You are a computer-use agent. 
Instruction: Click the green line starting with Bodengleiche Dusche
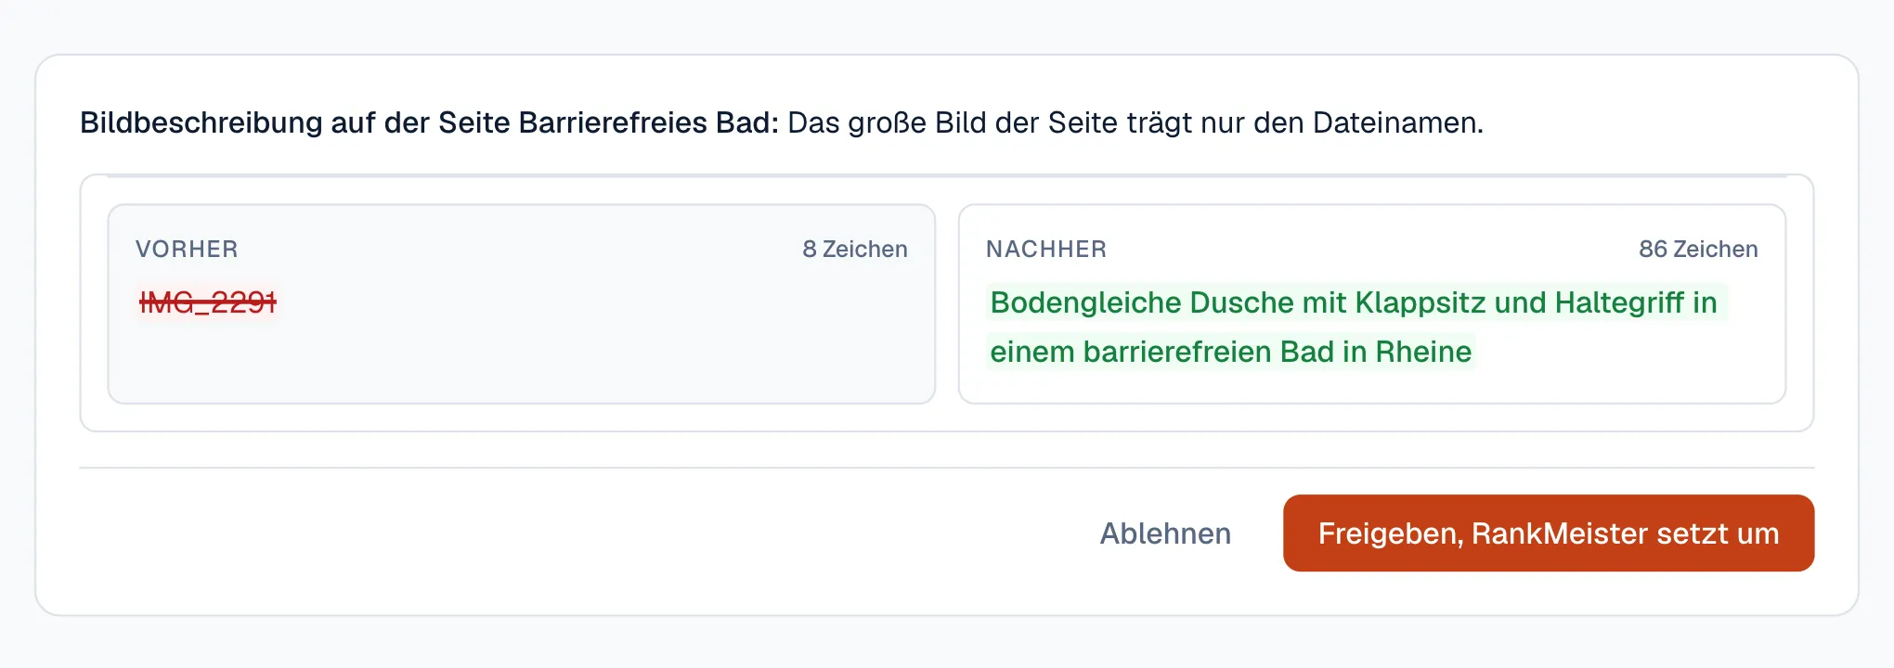pos(1354,302)
